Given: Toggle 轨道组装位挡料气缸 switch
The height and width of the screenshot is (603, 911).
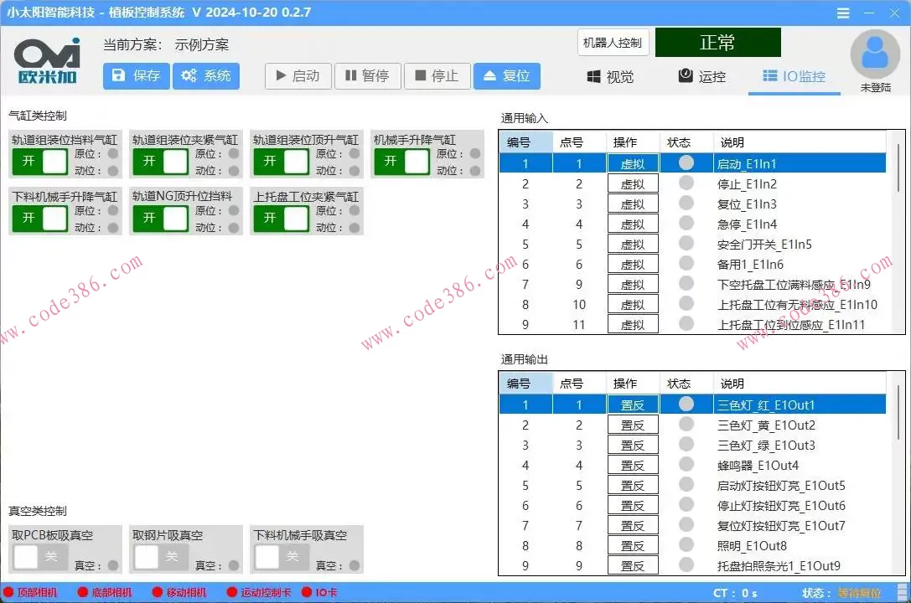Looking at the screenshot, I should (40, 162).
